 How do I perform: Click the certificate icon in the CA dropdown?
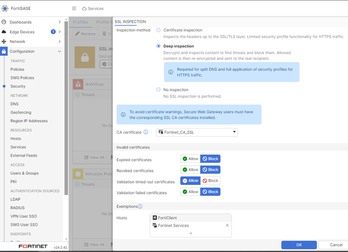point(161,132)
